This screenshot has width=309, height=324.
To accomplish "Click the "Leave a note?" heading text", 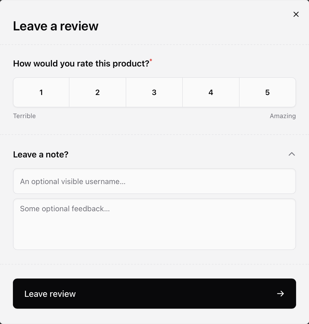I will (x=41, y=154).
